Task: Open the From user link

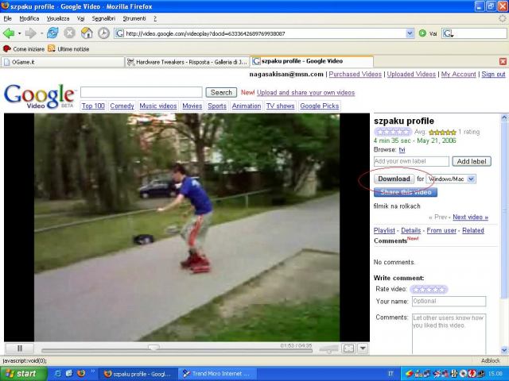Action: [x=441, y=230]
